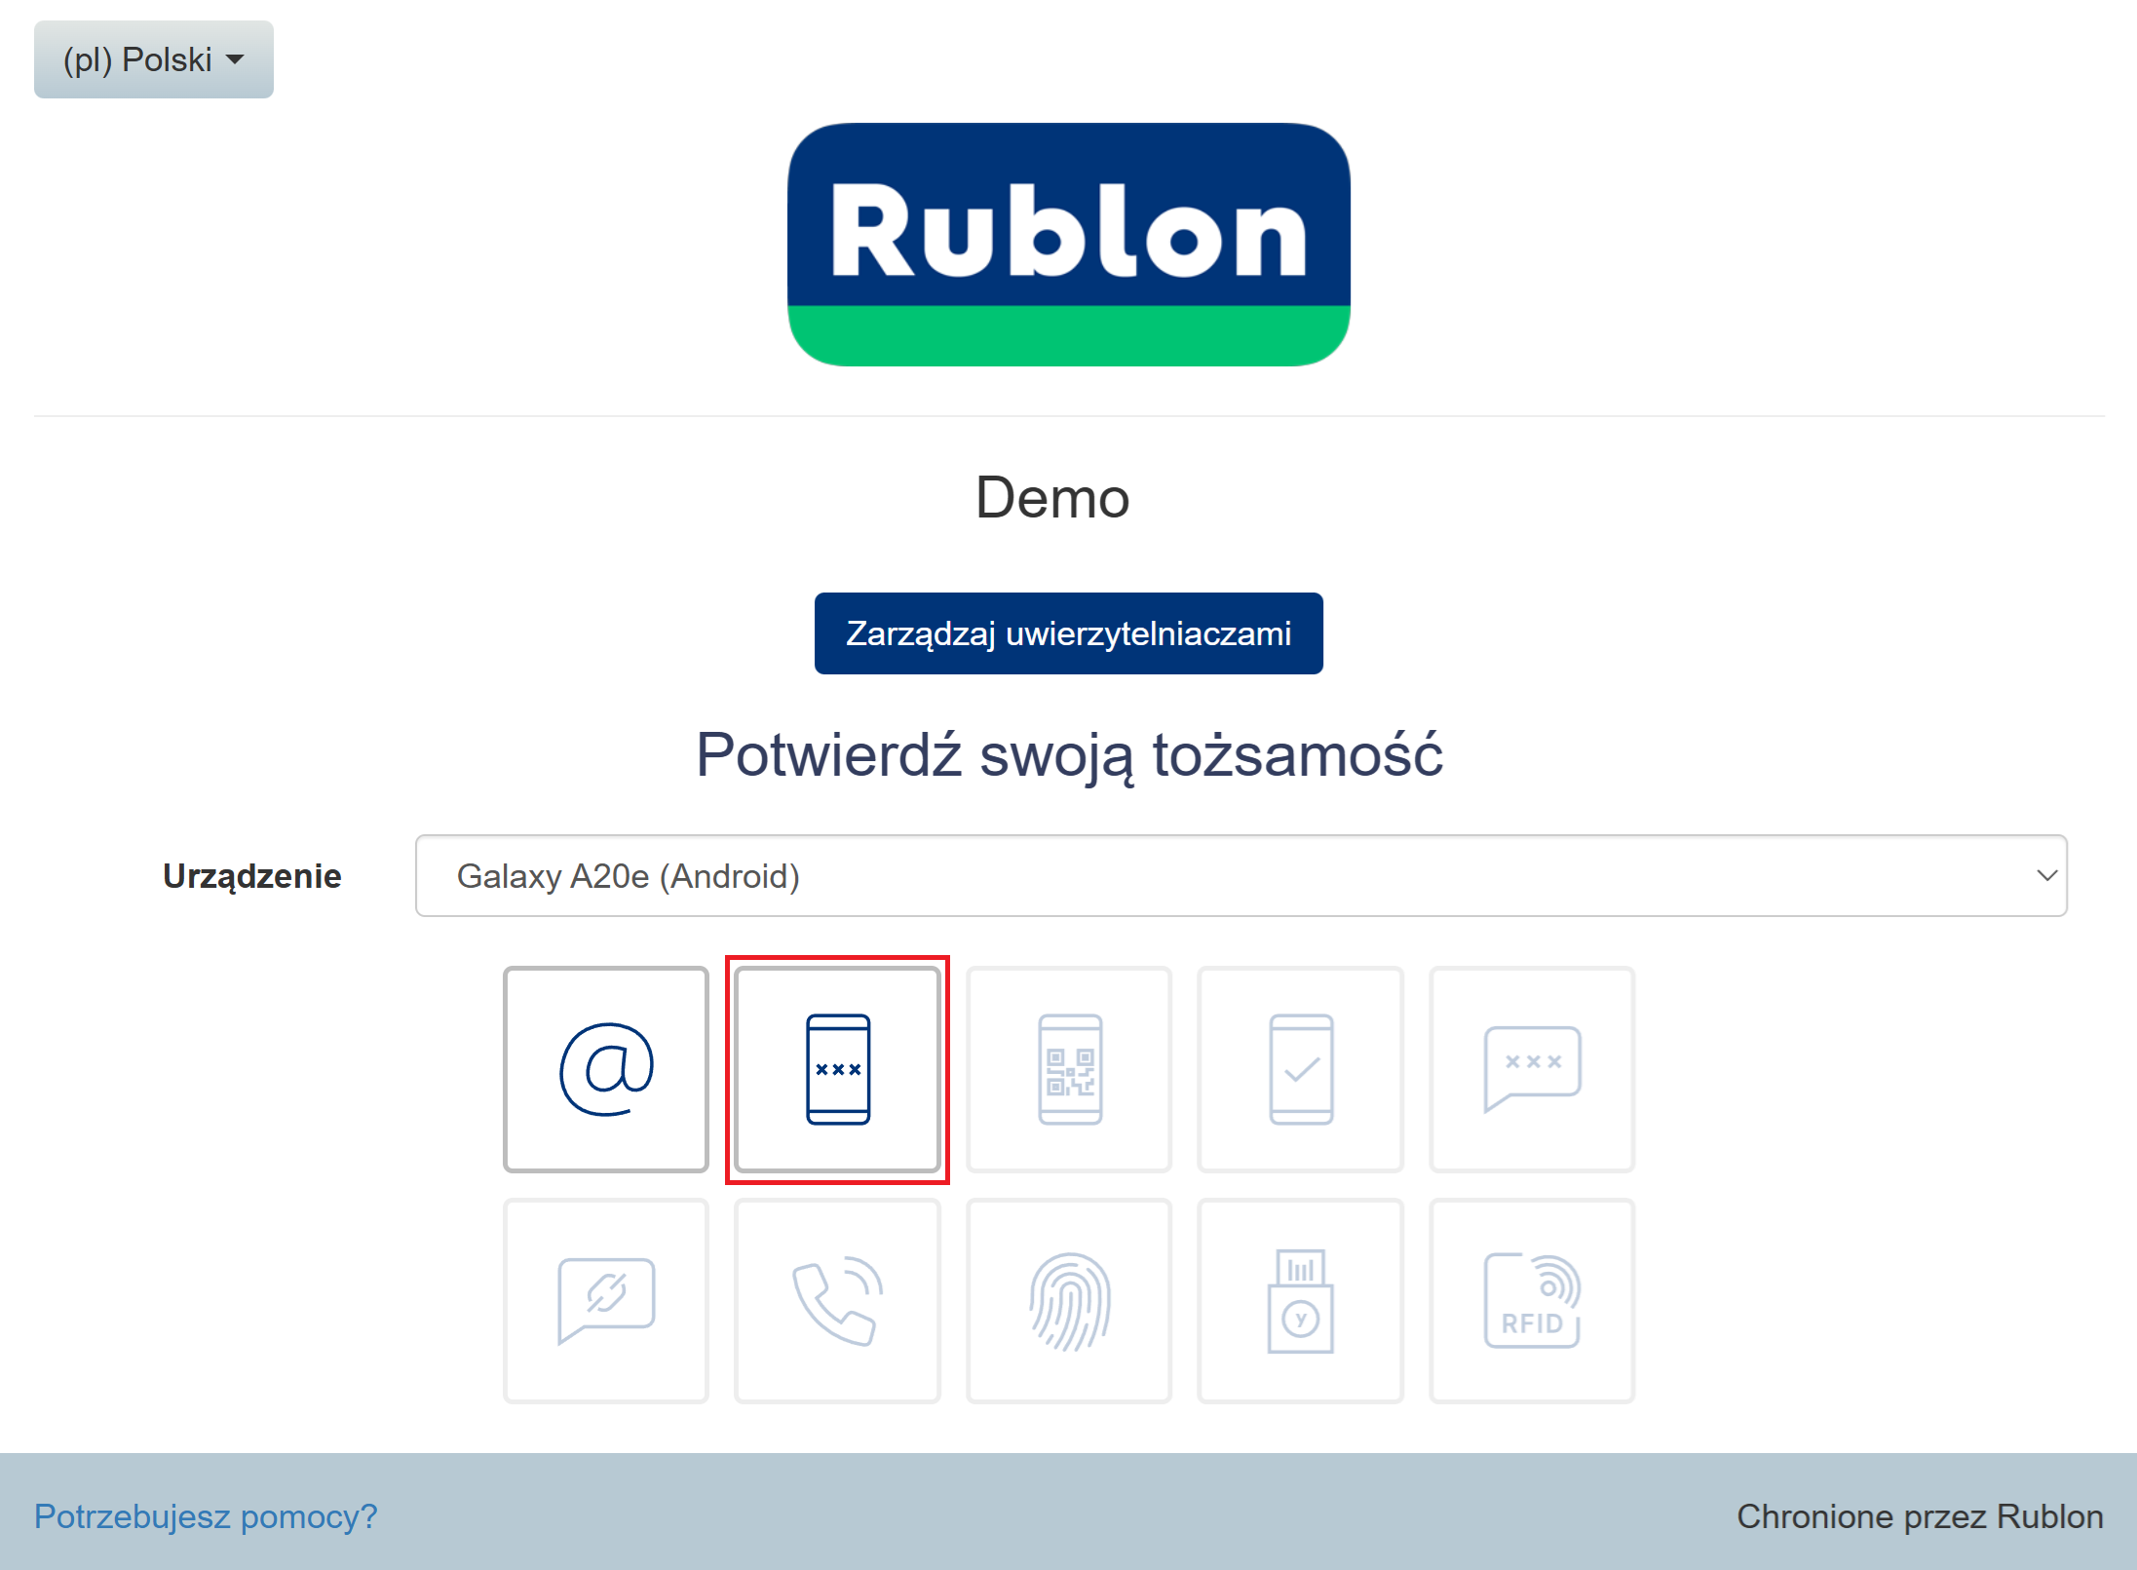Select the SMS passcode method

(x=1531, y=1069)
